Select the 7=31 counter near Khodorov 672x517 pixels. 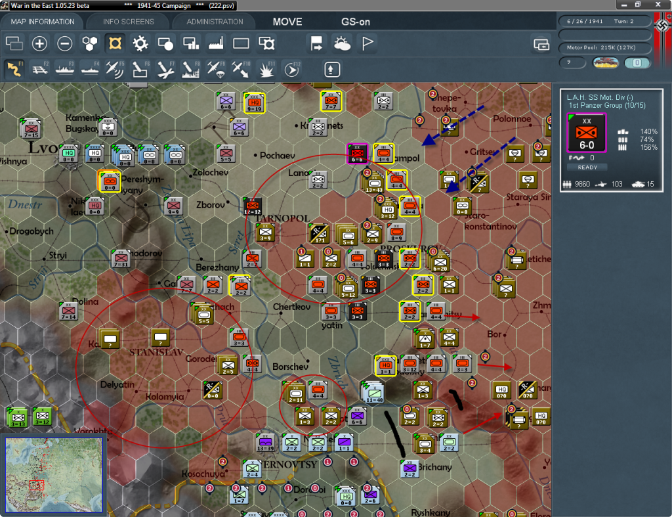pos(121,258)
